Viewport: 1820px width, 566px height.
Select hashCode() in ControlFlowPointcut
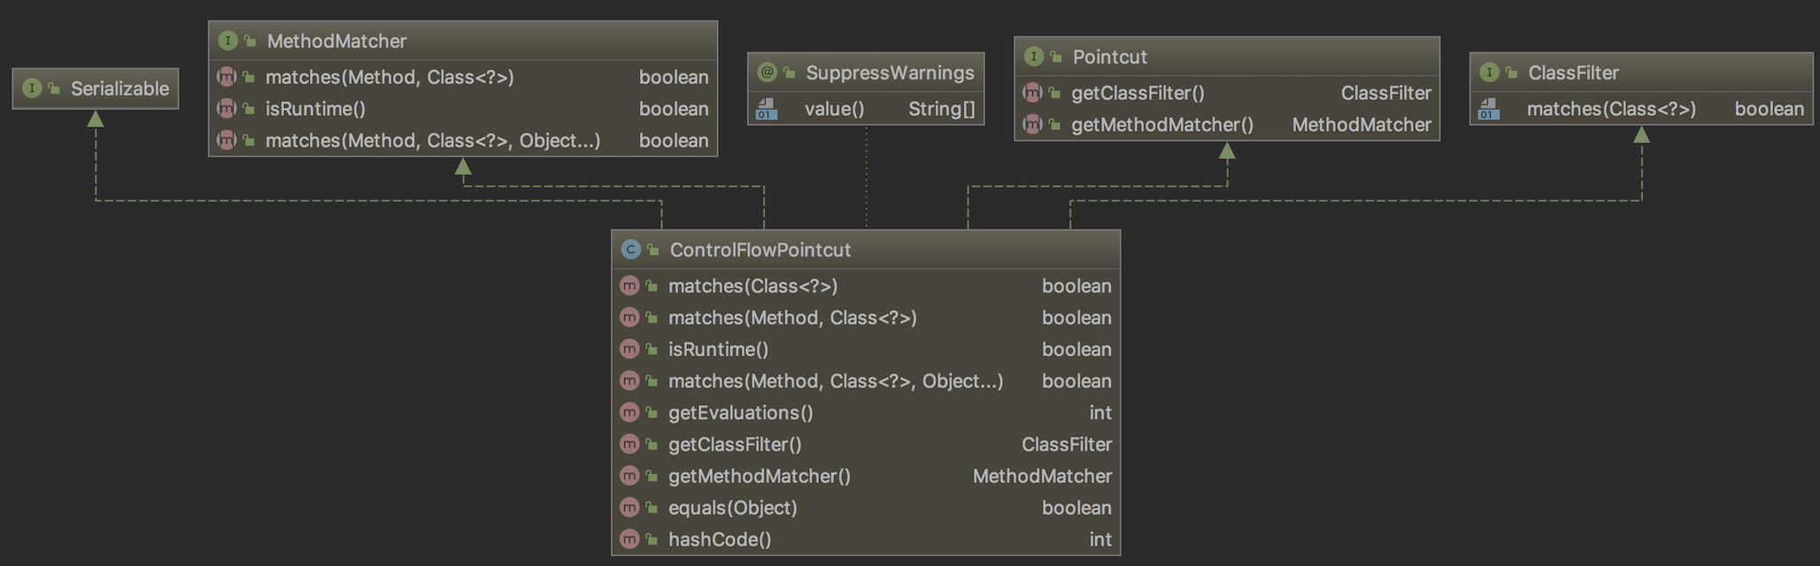pyautogui.click(x=720, y=539)
